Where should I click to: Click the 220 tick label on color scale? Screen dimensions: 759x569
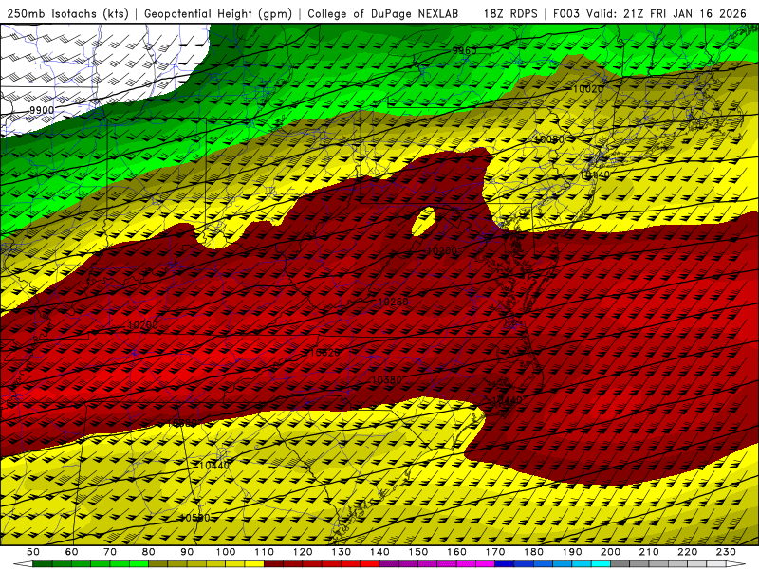(x=688, y=552)
